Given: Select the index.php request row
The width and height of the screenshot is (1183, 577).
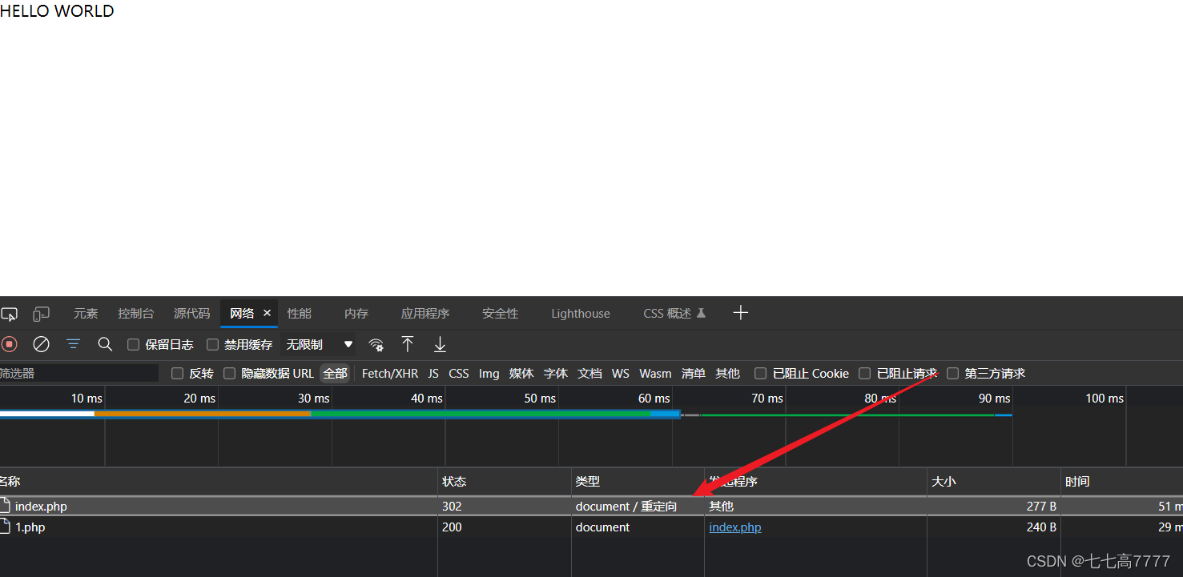Looking at the screenshot, I should click(591, 506).
